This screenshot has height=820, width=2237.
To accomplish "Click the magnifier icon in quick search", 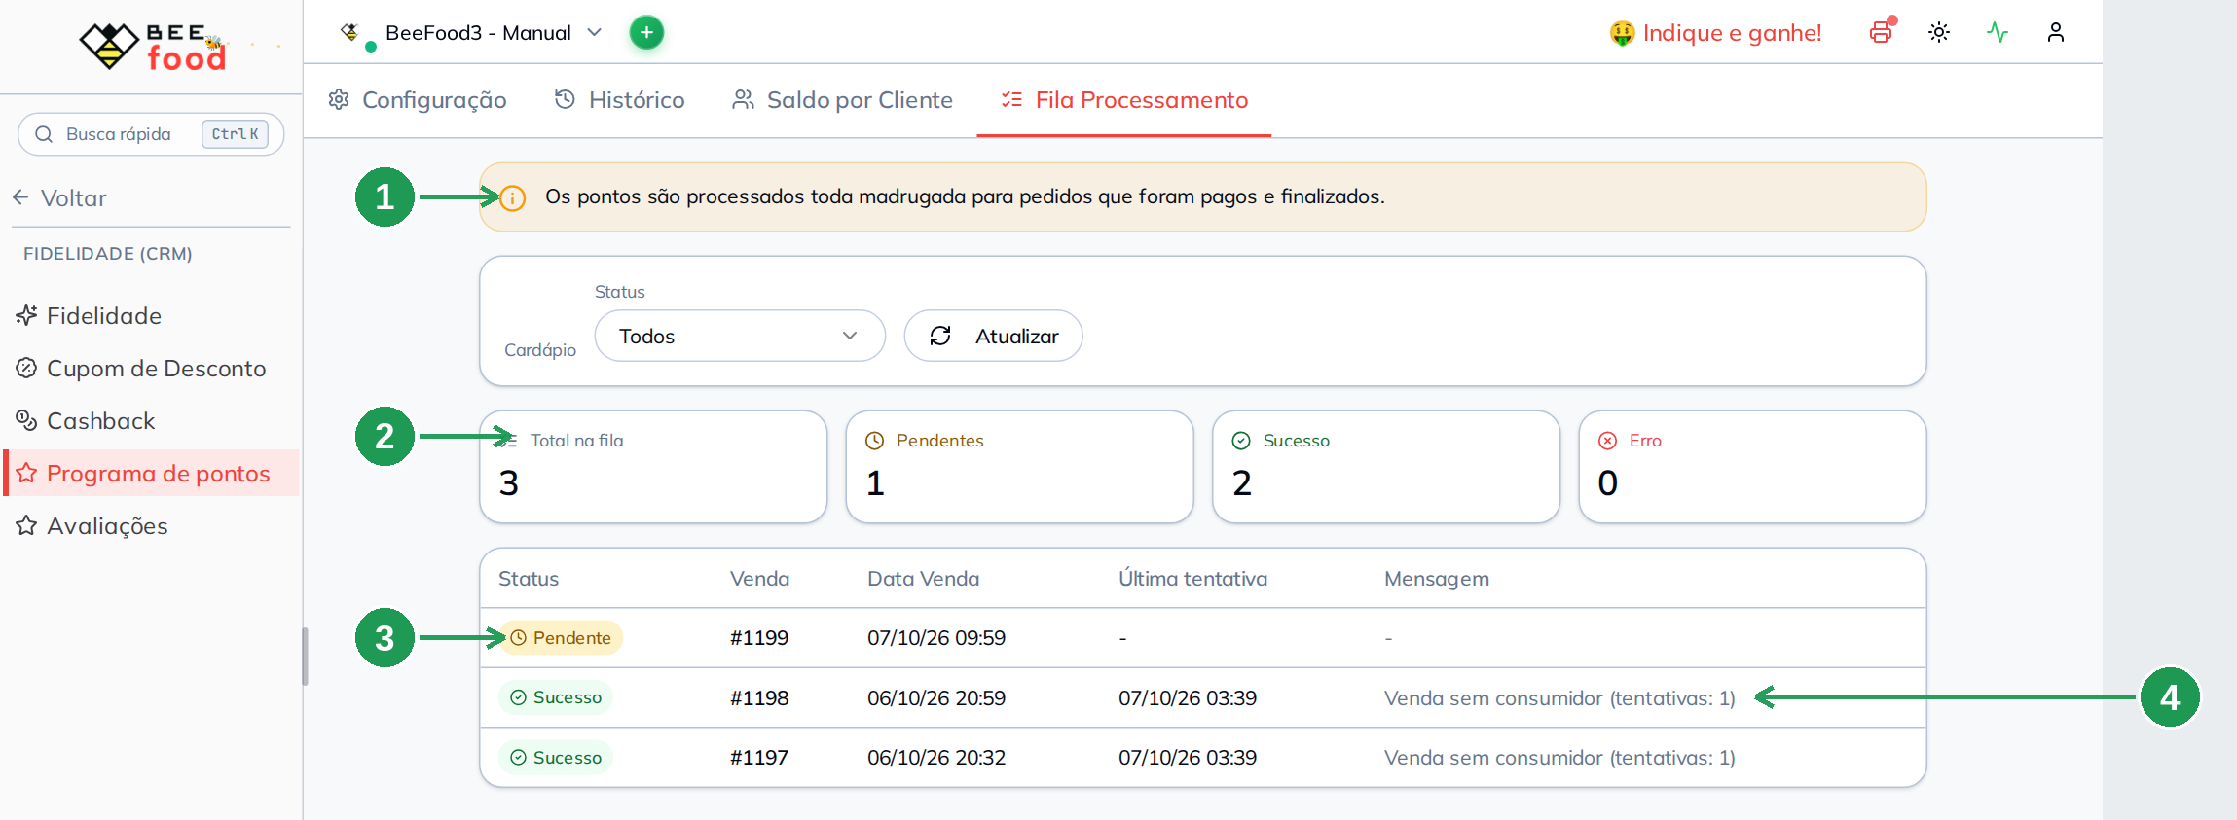I will 44,134.
